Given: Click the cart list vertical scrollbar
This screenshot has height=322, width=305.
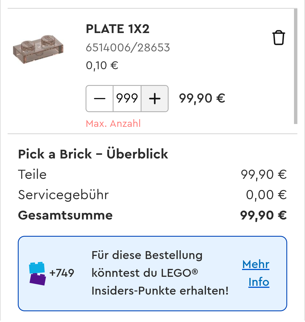Looking at the screenshot, I should pos(295,66).
